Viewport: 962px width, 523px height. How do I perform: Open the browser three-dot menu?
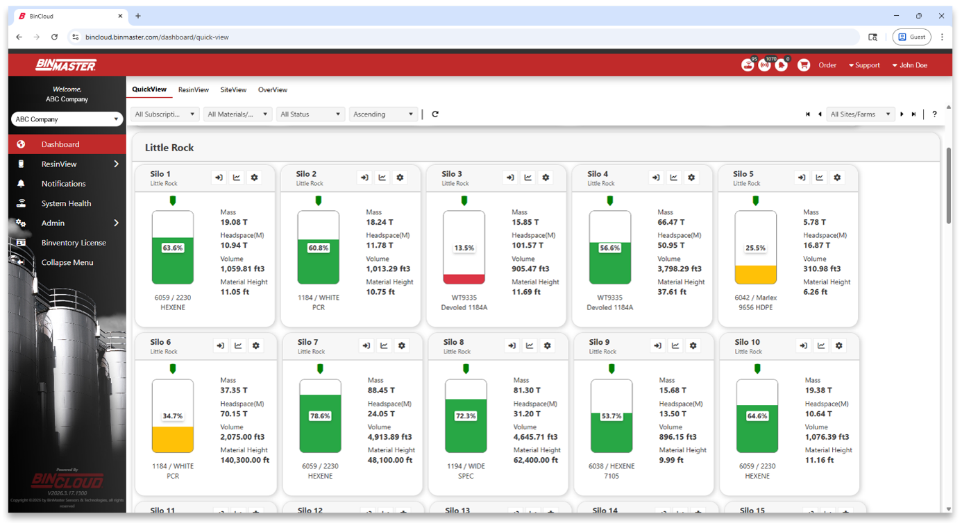[x=942, y=37]
